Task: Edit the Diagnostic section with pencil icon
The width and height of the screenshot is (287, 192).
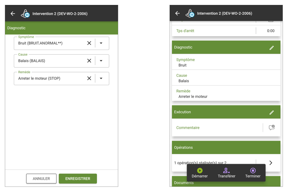Action: point(272,47)
